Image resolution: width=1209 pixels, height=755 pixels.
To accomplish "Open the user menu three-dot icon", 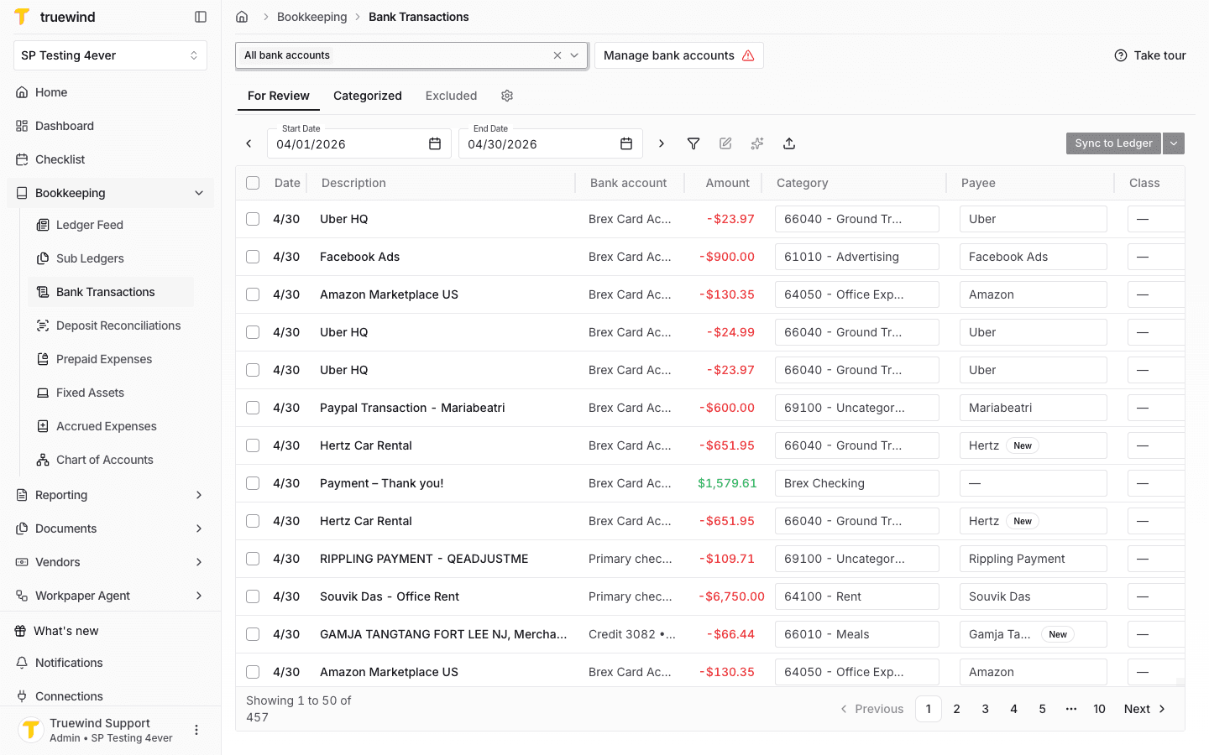I will (196, 730).
